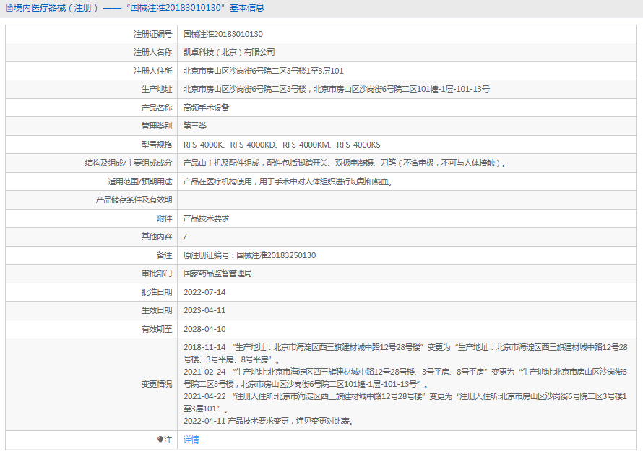Screen dimensions: 643x457
Task: Select expiry date 2028-04-10
Action: tap(204, 329)
